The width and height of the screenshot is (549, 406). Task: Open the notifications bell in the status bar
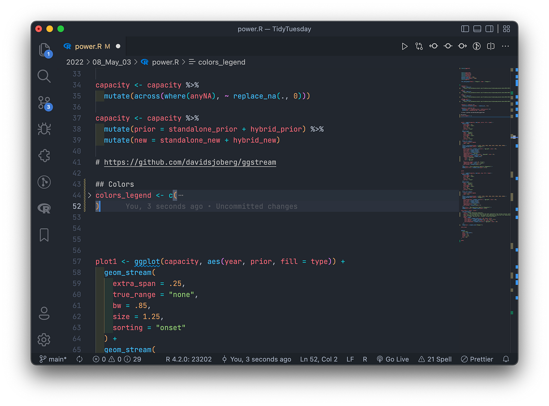(506, 359)
